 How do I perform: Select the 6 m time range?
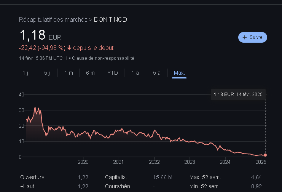pyautogui.click(x=90, y=73)
